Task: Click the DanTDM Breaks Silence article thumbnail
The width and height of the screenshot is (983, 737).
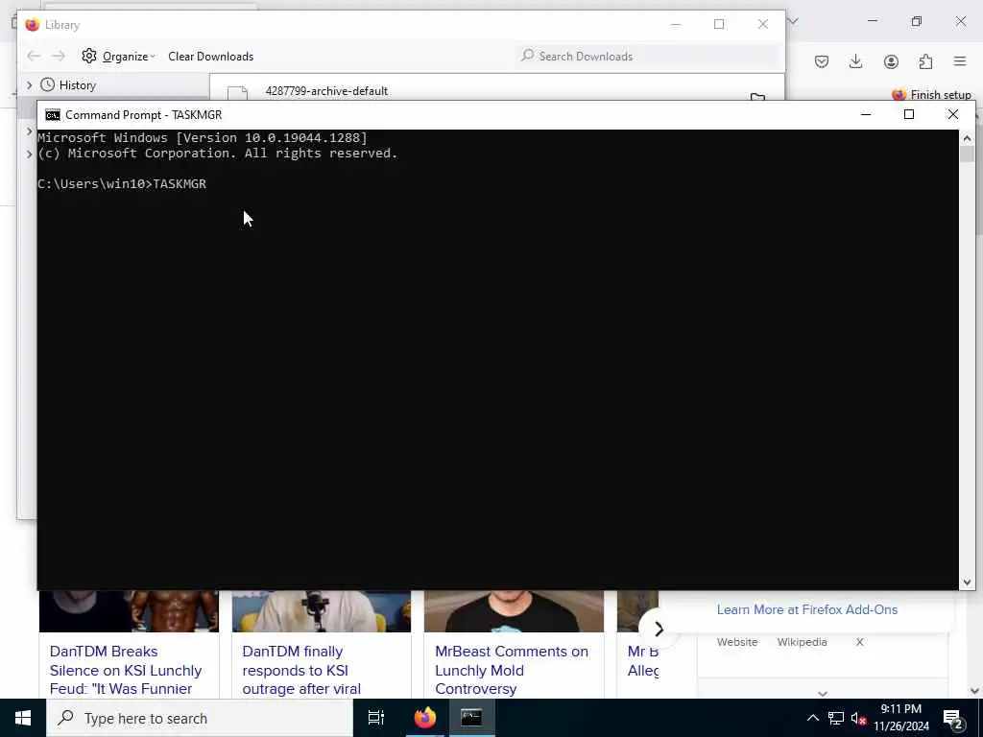Action: tap(129, 611)
